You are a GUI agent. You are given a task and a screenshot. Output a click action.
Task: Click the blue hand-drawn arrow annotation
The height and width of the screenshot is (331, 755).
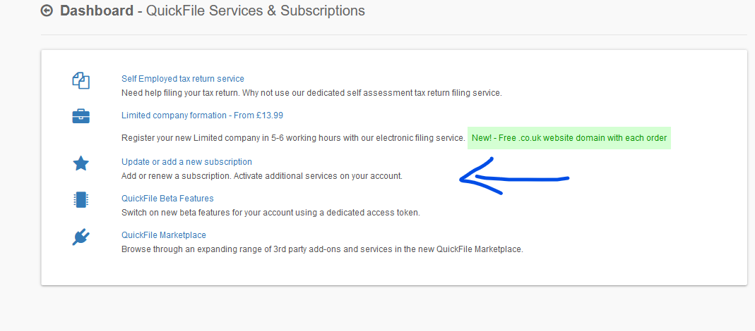point(514,176)
